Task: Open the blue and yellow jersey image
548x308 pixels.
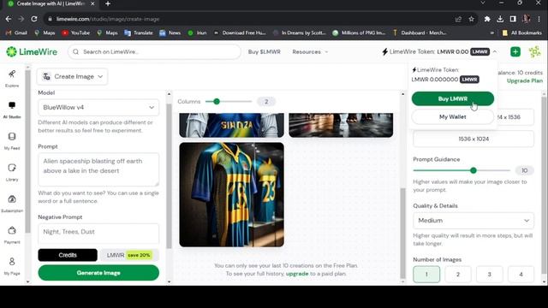Action: click(x=231, y=194)
